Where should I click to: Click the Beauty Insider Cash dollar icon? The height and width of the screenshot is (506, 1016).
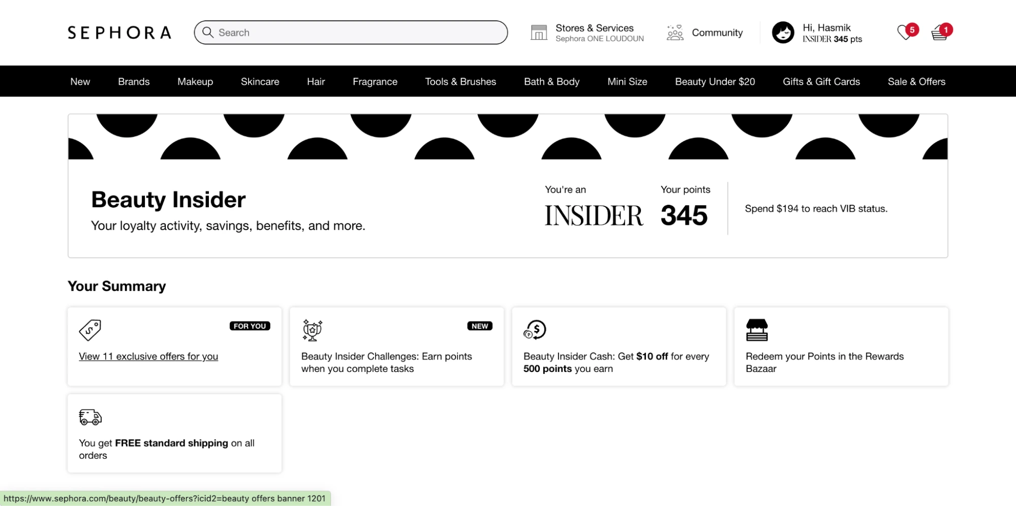pyautogui.click(x=535, y=330)
